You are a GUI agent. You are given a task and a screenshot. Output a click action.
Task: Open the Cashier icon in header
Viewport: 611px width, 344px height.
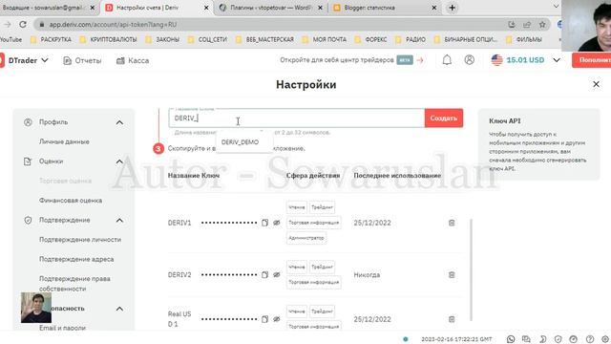[x=120, y=60]
